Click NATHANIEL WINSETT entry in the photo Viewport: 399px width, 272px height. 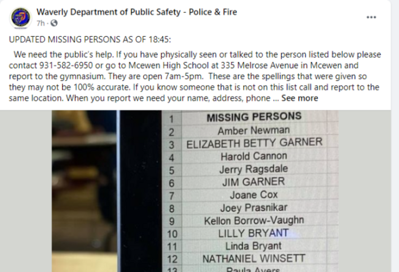tap(254, 259)
